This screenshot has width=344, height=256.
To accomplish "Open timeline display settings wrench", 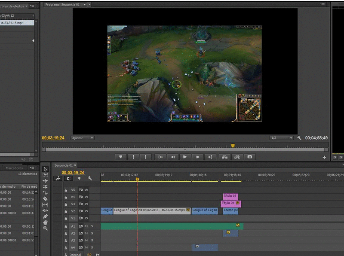I will (x=90, y=178).
